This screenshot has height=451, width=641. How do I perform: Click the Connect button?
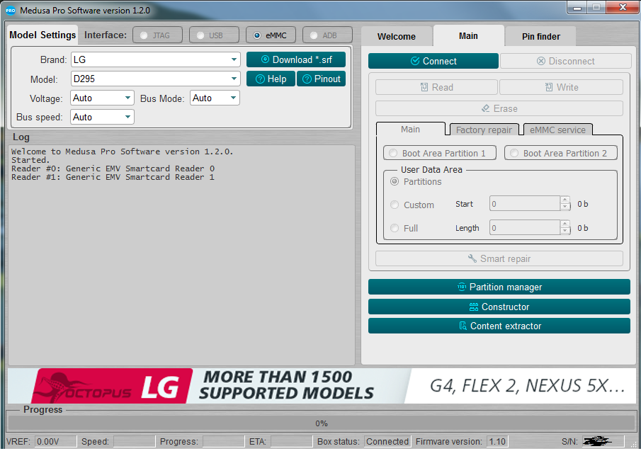pyautogui.click(x=433, y=61)
